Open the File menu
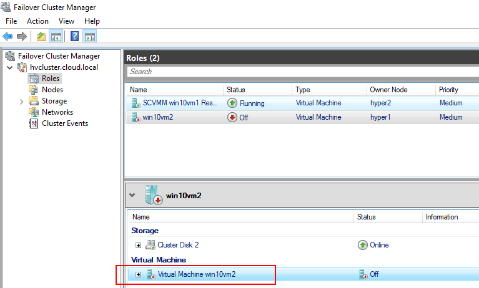 click(11, 21)
